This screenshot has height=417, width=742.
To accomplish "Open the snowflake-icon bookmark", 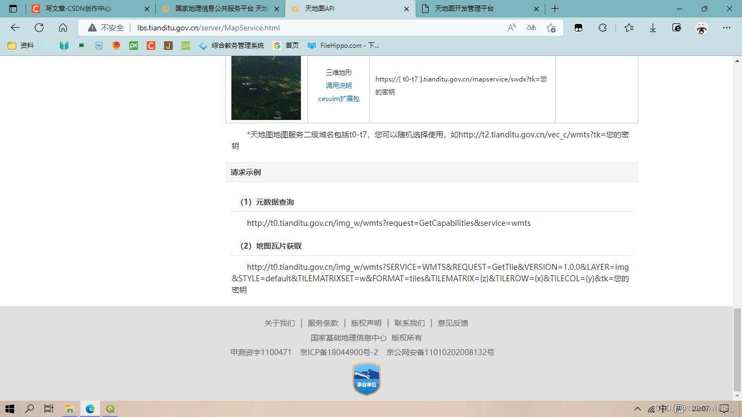I will click(x=47, y=46).
